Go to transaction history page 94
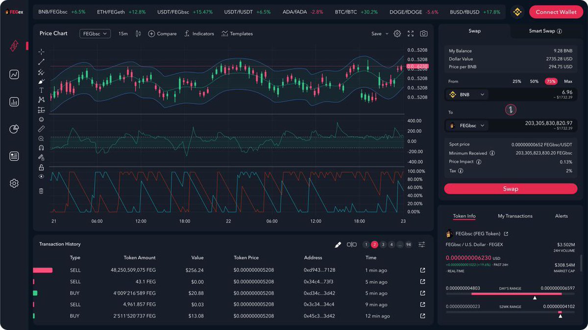Image resolution: width=588 pixels, height=330 pixels. pyautogui.click(x=408, y=244)
